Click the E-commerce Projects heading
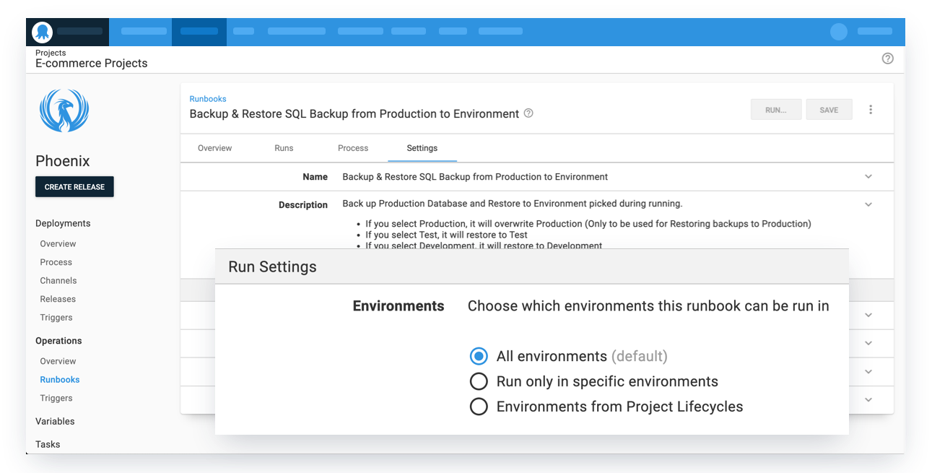The height and width of the screenshot is (473, 932). pos(91,64)
